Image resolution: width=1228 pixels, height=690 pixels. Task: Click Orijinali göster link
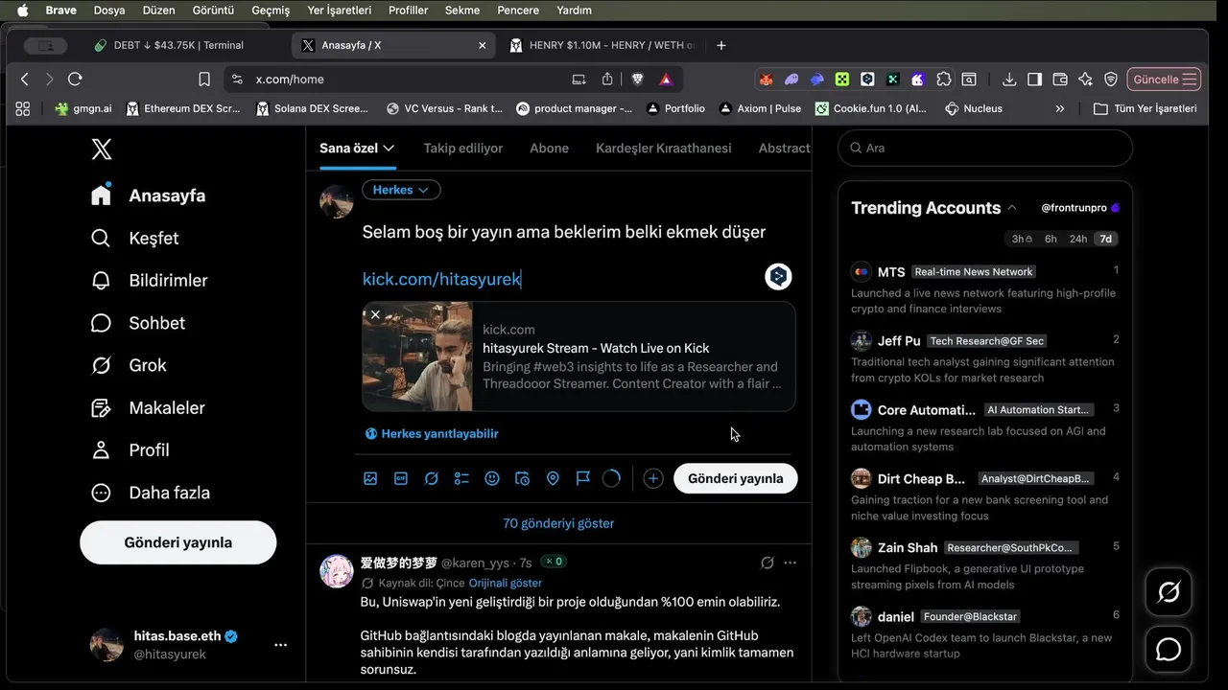[506, 583]
